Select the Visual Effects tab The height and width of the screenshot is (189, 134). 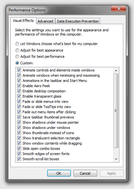[x=23, y=21]
